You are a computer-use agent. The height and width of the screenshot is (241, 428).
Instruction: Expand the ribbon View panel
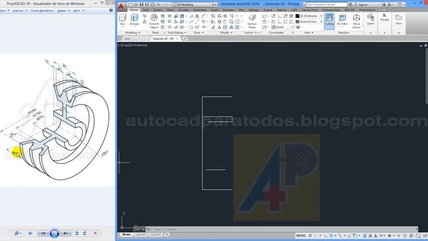[308, 33]
